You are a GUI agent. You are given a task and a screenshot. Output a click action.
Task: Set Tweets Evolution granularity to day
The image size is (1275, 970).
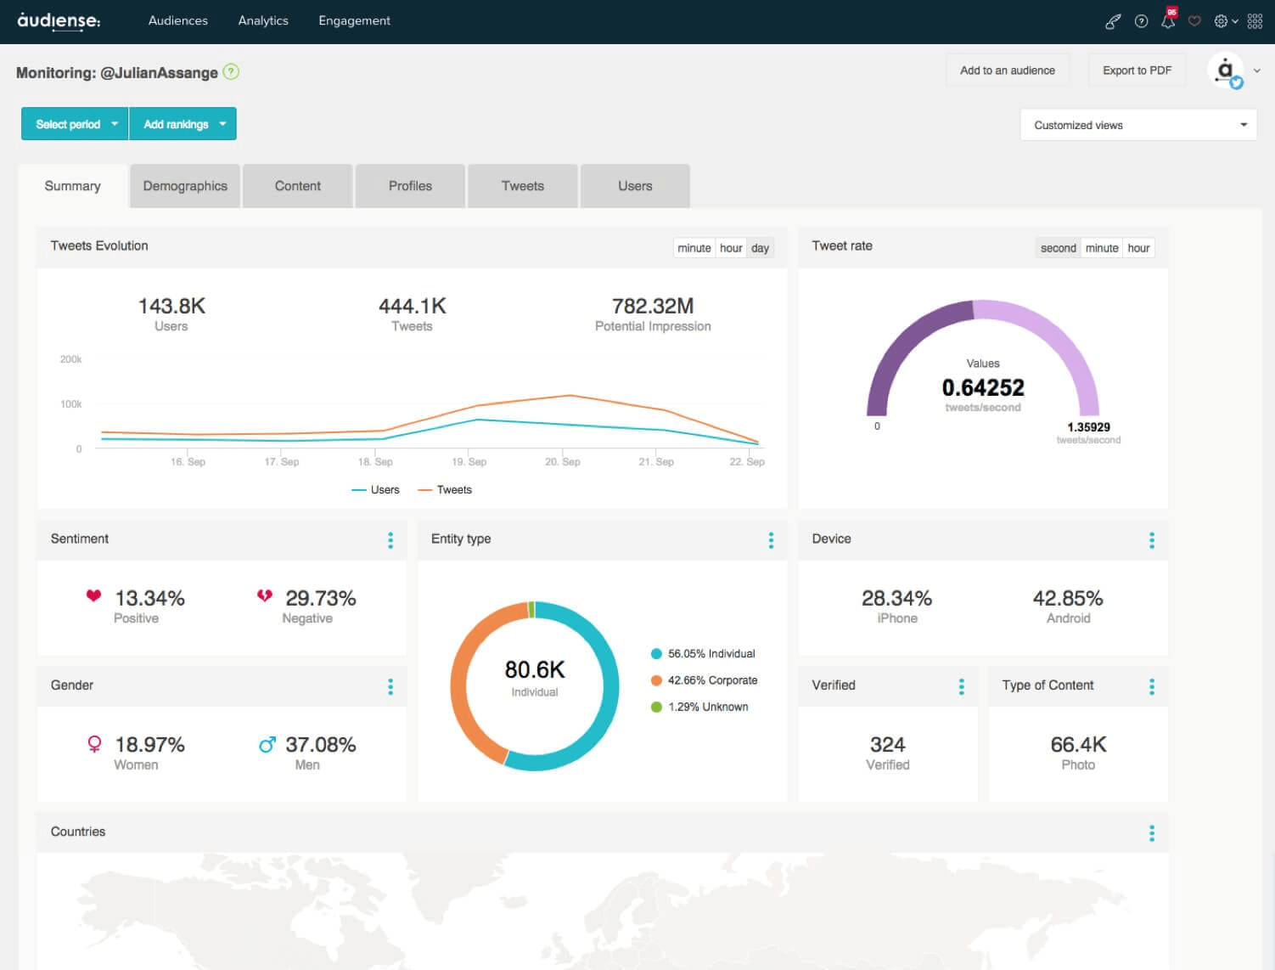[760, 248]
